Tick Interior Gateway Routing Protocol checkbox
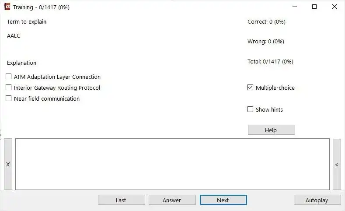The height and width of the screenshot is (211, 345). click(x=9, y=88)
